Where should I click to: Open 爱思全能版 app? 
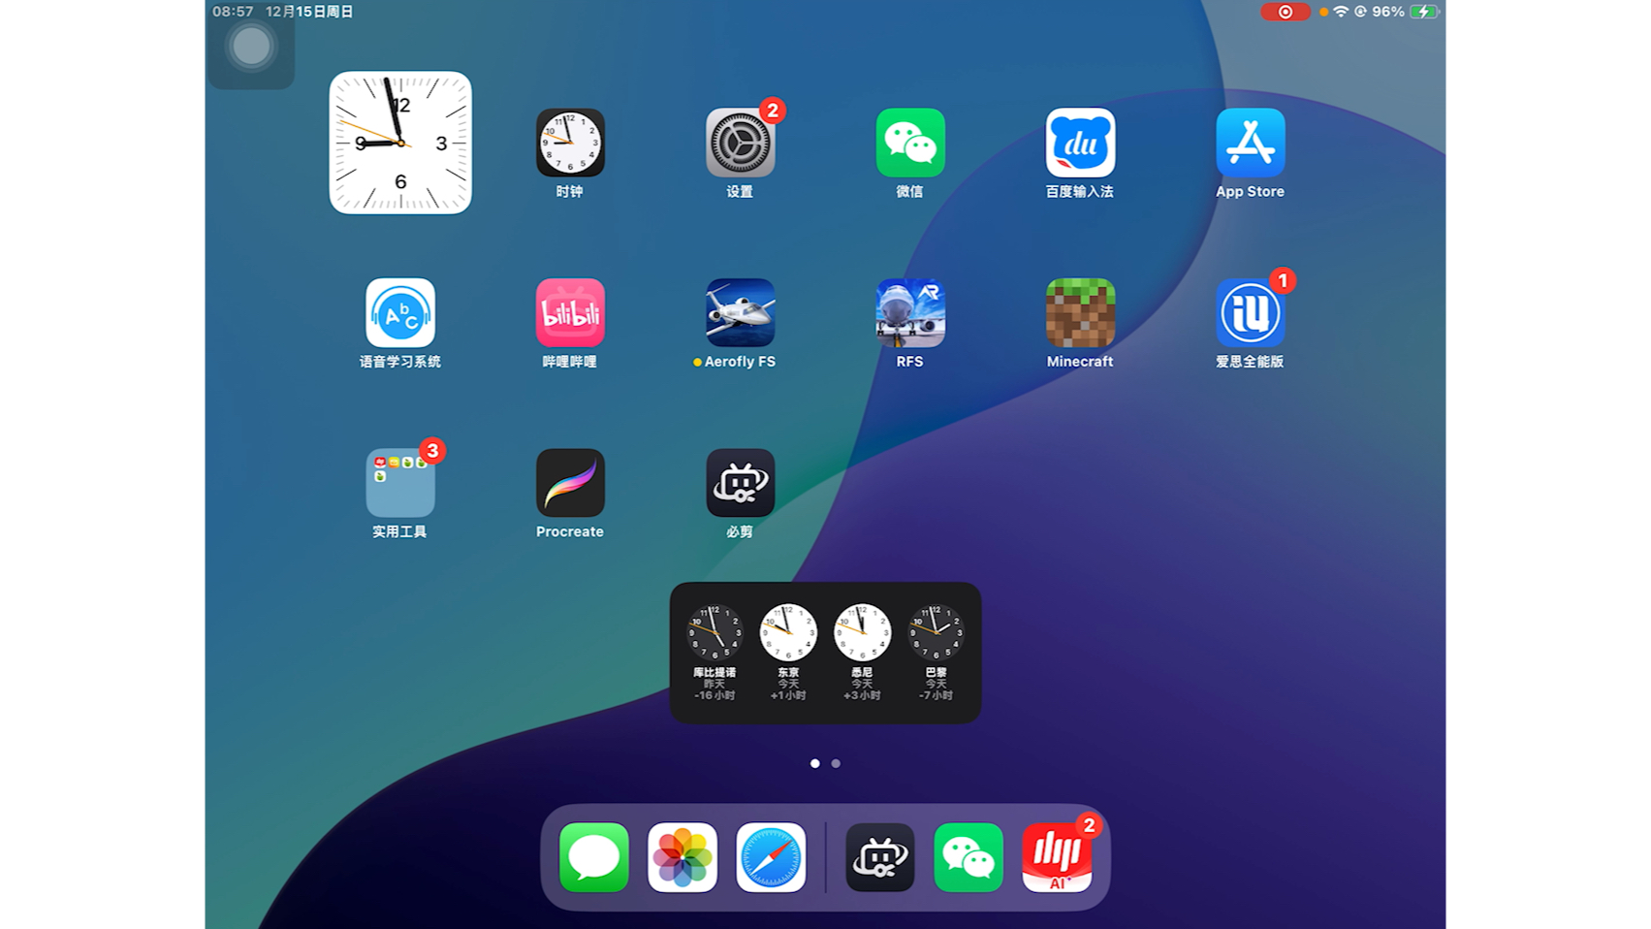1251,312
